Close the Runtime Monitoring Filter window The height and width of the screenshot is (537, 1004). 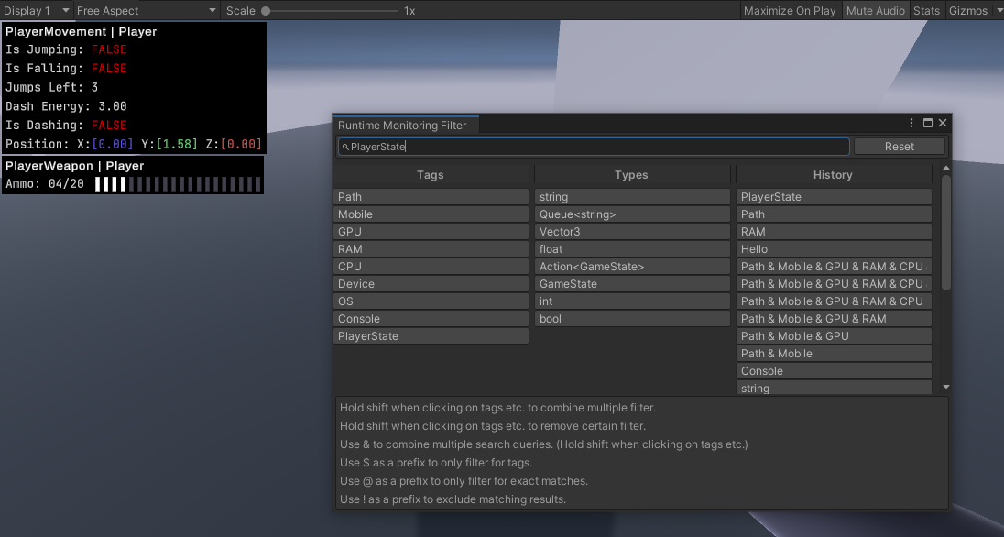pos(943,123)
